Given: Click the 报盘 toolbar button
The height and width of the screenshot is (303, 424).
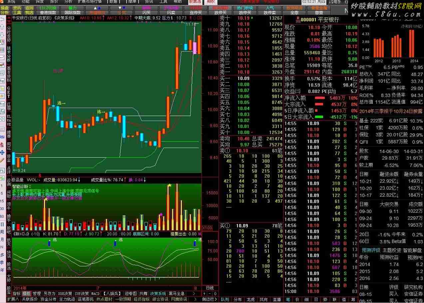Looking at the screenshot, I should (x=5, y=8).
